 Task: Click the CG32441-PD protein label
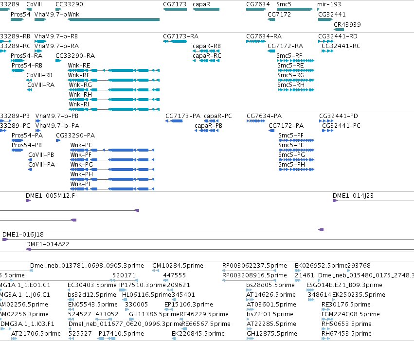[x=339, y=116]
